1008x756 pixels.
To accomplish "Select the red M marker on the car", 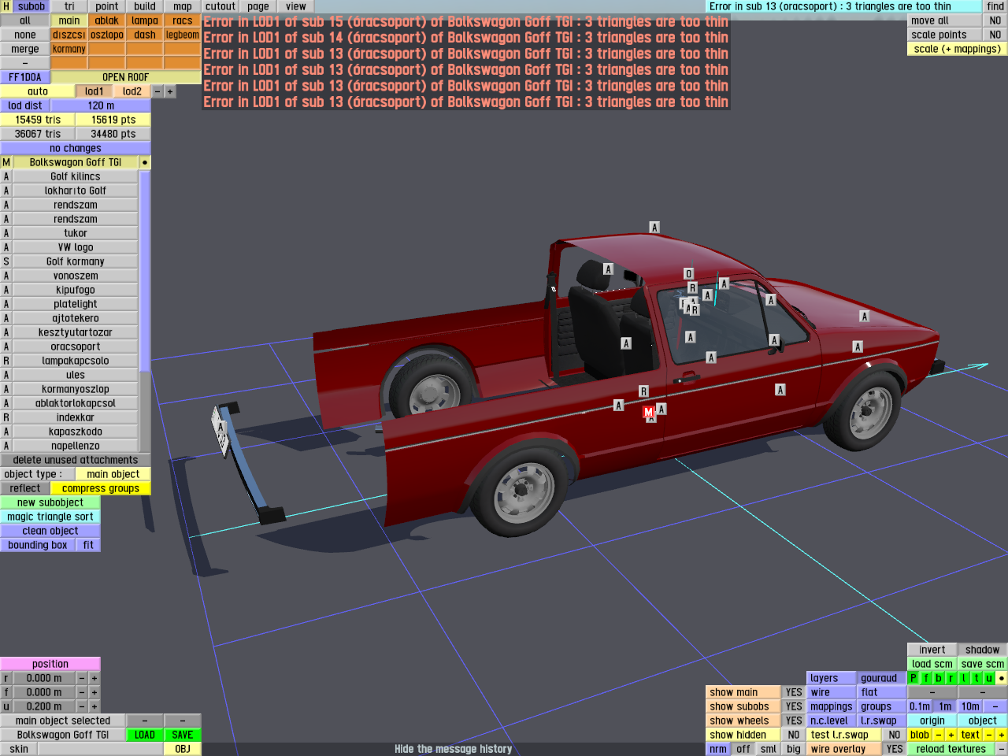I will [648, 412].
